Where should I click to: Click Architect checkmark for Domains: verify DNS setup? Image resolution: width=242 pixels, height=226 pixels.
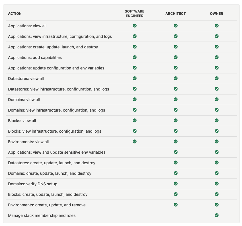pos(176,184)
